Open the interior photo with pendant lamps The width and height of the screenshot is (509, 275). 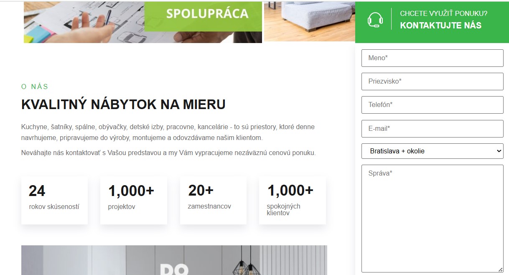pyautogui.click(x=174, y=260)
